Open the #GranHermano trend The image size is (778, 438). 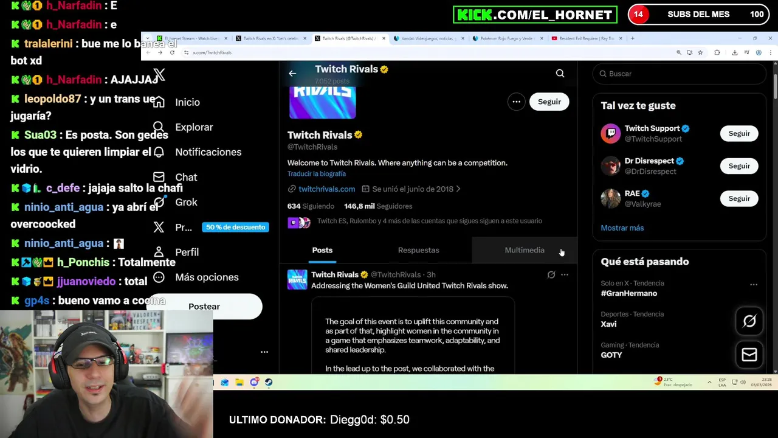(628, 293)
